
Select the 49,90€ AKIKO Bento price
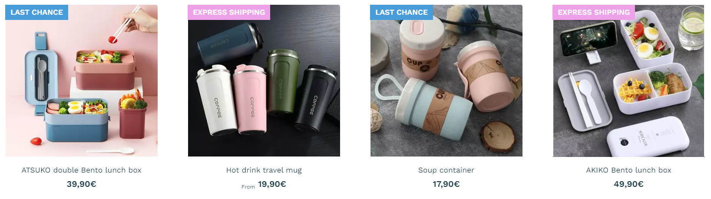628,184
